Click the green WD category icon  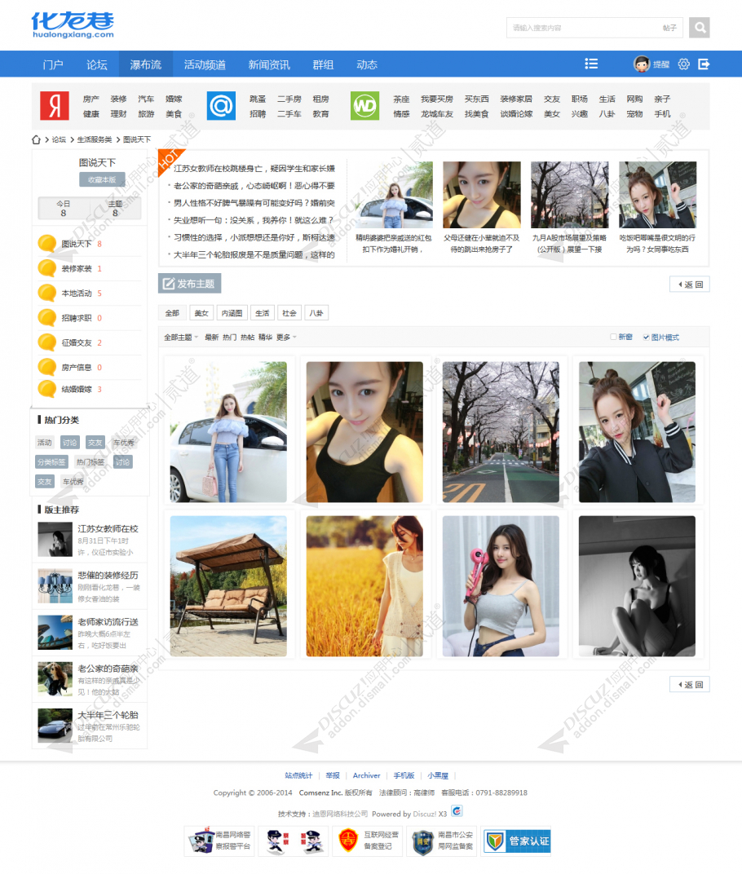pyautogui.click(x=365, y=106)
